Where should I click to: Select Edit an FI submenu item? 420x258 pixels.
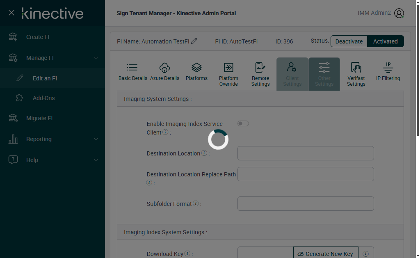[52, 78]
